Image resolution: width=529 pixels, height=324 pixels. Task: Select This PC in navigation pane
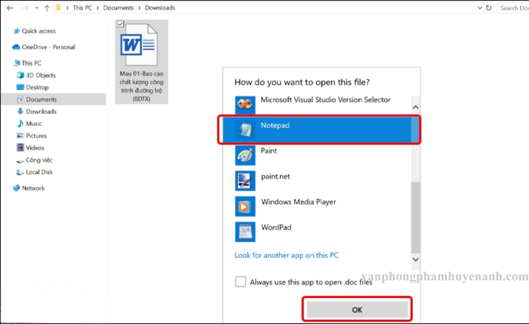pyautogui.click(x=32, y=63)
